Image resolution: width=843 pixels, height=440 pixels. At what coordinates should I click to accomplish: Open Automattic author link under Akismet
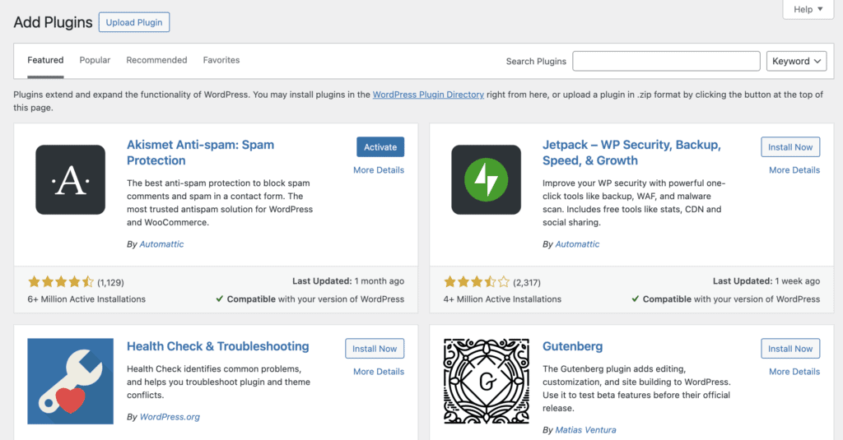(161, 244)
